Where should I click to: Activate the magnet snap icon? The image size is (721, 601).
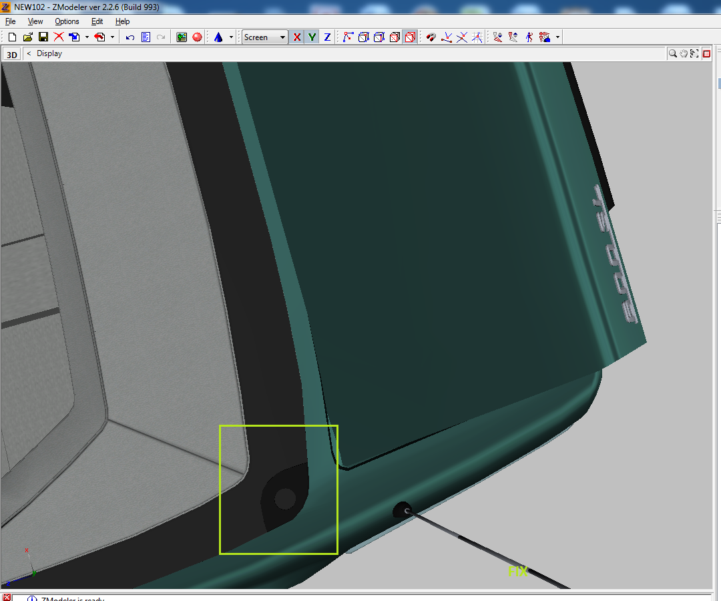point(431,37)
